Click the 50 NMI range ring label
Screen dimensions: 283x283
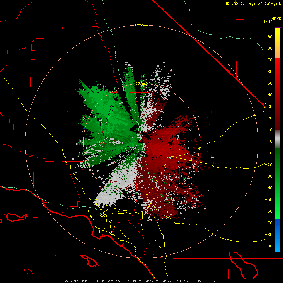tap(141, 83)
